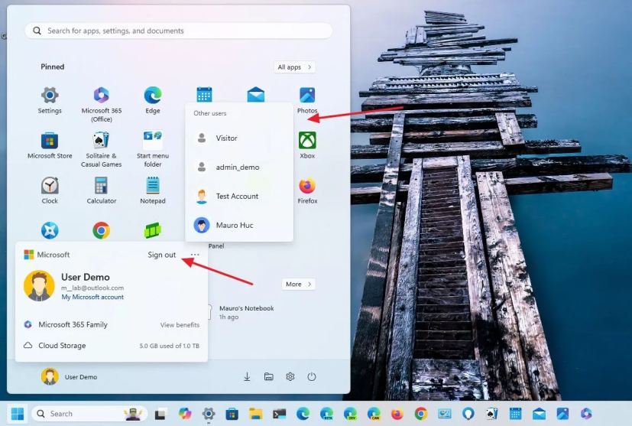Launch Firefox from pinned apps
This screenshot has height=426, width=632.
[307, 190]
